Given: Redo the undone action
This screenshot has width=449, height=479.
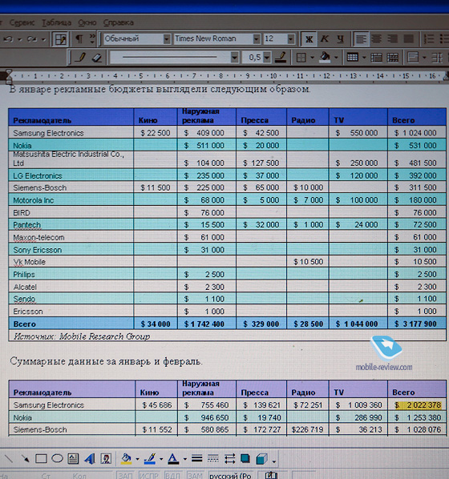Looking at the screenshot, I should (32, 39).
